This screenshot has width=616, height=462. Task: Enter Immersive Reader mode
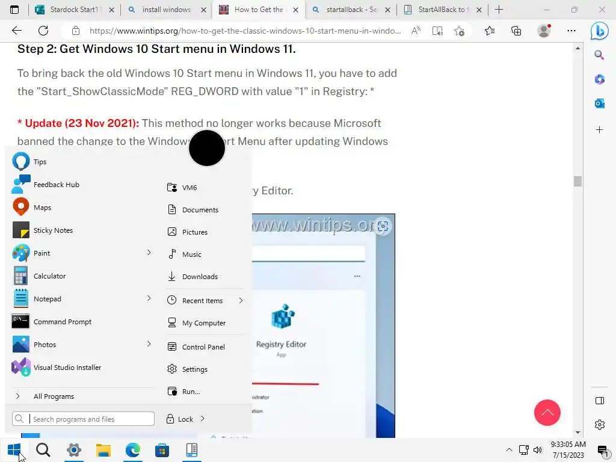coord(437,31)
